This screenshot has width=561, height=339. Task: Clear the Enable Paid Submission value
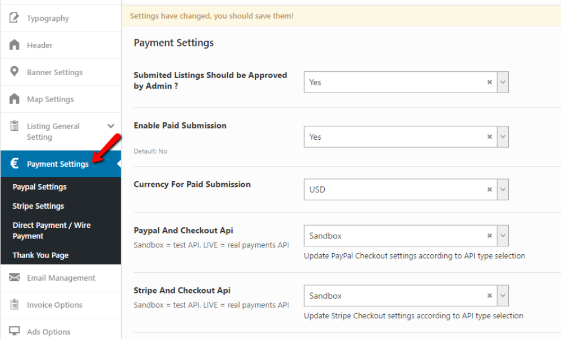(489, 136)
